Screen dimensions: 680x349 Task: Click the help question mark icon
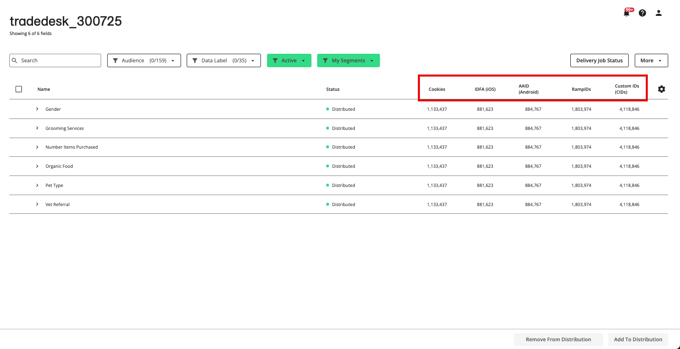coord(642,13)
